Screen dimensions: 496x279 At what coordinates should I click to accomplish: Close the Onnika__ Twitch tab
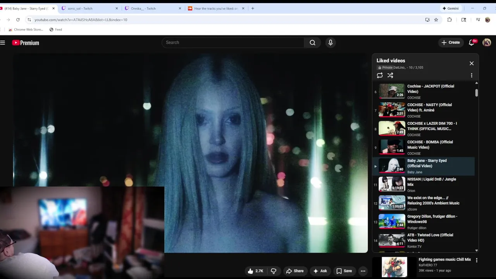[x=180, y=9]
